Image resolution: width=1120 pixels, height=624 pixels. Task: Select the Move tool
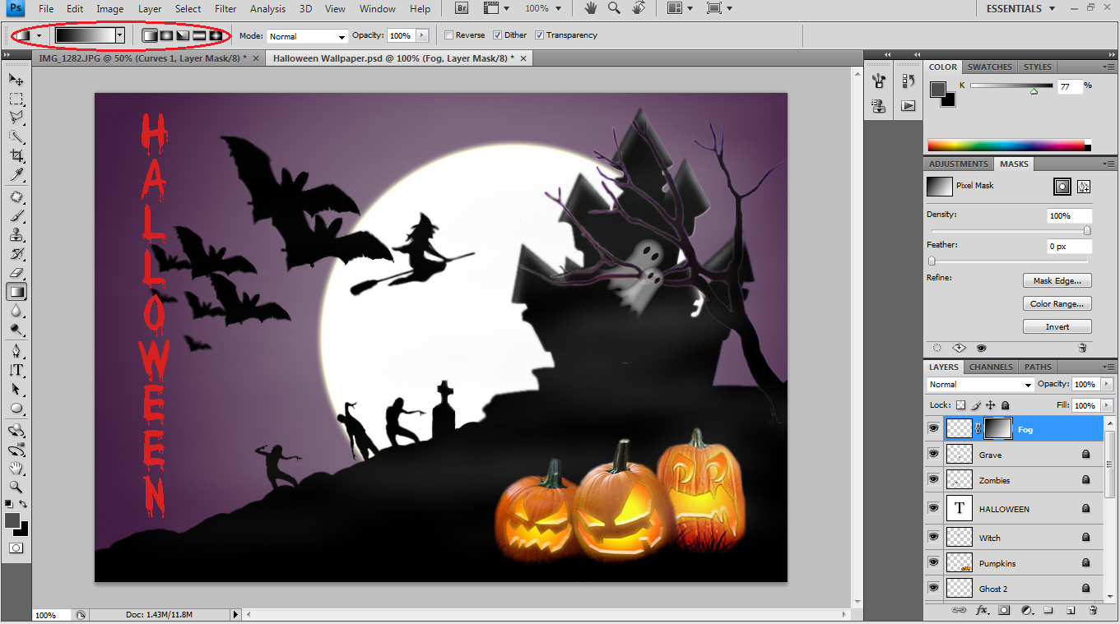click(16, 79)
